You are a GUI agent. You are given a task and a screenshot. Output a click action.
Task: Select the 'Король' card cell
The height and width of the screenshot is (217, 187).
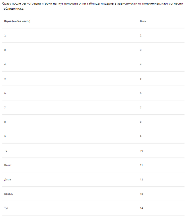click(9, 194)
